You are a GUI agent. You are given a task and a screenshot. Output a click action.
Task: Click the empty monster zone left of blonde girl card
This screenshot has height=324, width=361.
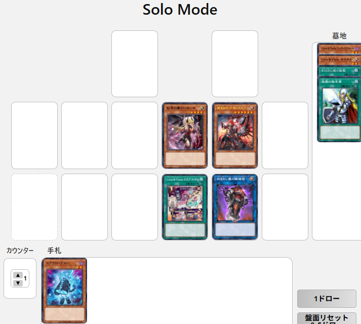[x=135, y=135]
